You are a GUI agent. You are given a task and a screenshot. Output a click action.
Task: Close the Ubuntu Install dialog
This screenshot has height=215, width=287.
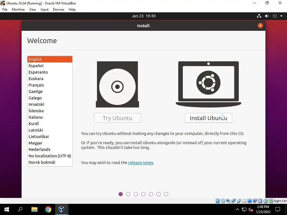(x=260, y=25)
